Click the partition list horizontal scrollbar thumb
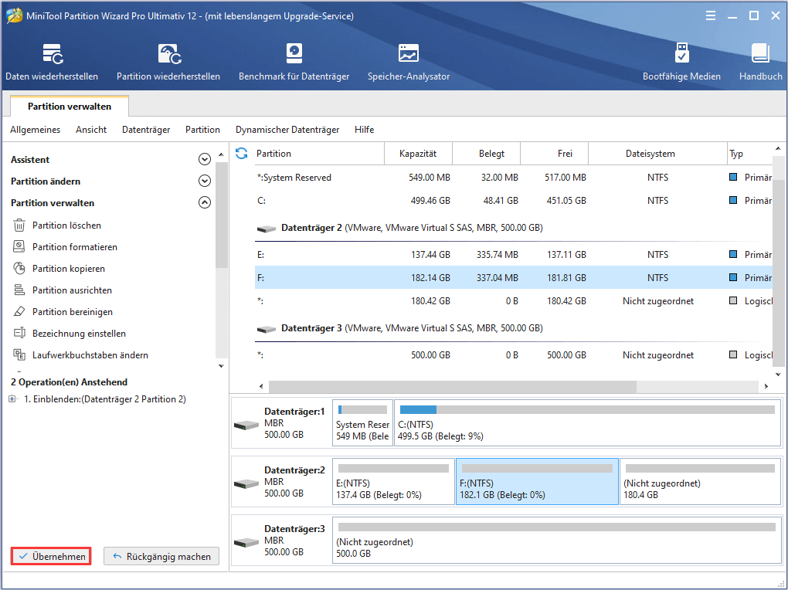 [453, 386]
